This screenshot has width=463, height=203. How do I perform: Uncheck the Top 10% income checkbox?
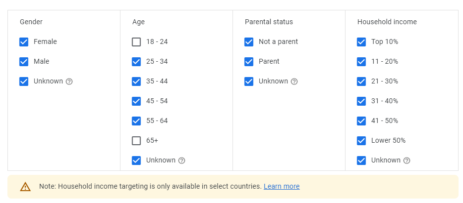(x=361, y=42)
